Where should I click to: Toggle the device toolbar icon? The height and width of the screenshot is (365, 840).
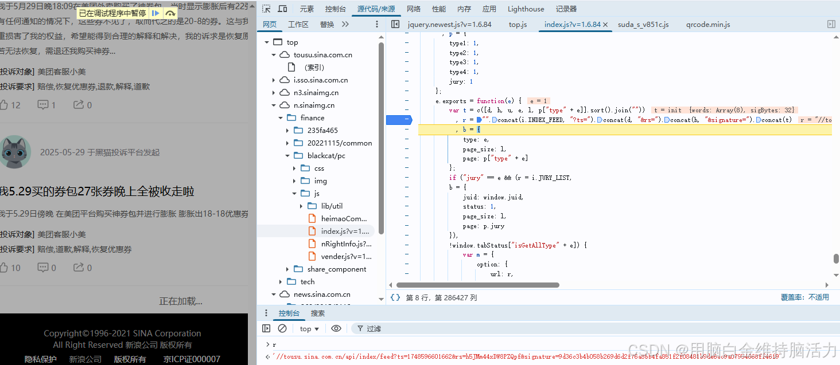(282, 9)
